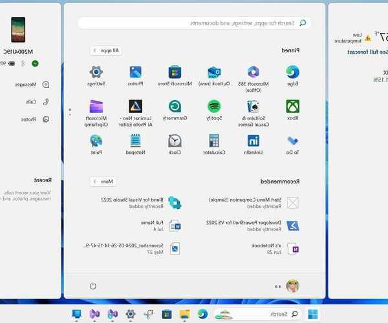Click the May 27 date text
The height and width of the screenshot is (323, 388).
[155, 253]
